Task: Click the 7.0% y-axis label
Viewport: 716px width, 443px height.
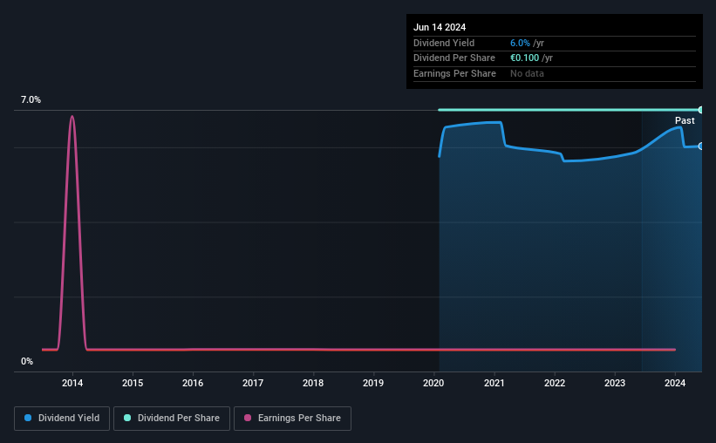Action: click(31, 99)
